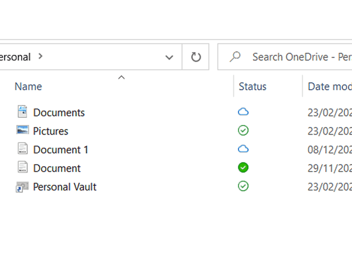352x264 pixels.
Task: Click the solid green sync icon beside Document
Action: (x=243, y=167)
